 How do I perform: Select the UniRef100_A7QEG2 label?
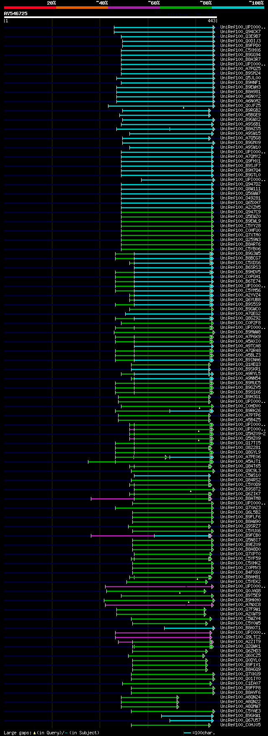coord(240,313)
